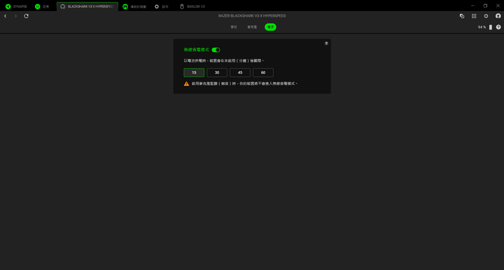Image resolution: width=504 pixels, height=270 pixels.
Task: Set power-off timer to 15 minutes
Action: coord(194,72)
